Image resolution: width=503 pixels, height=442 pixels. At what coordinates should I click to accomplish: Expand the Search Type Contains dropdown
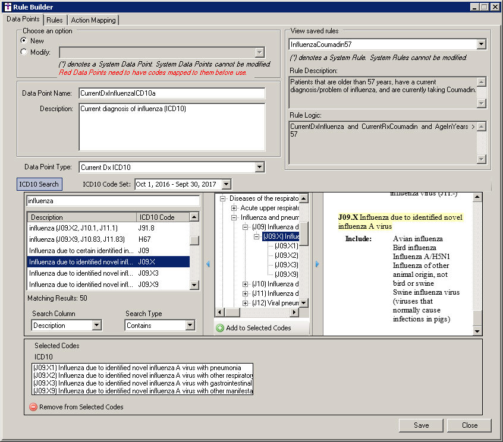coord(190,326)
